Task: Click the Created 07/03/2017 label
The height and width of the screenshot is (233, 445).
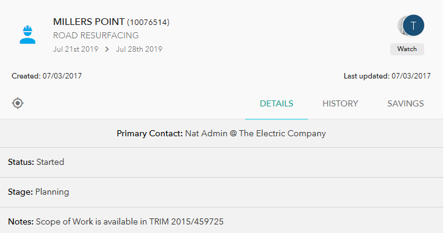Action: (x=47, y=76)
